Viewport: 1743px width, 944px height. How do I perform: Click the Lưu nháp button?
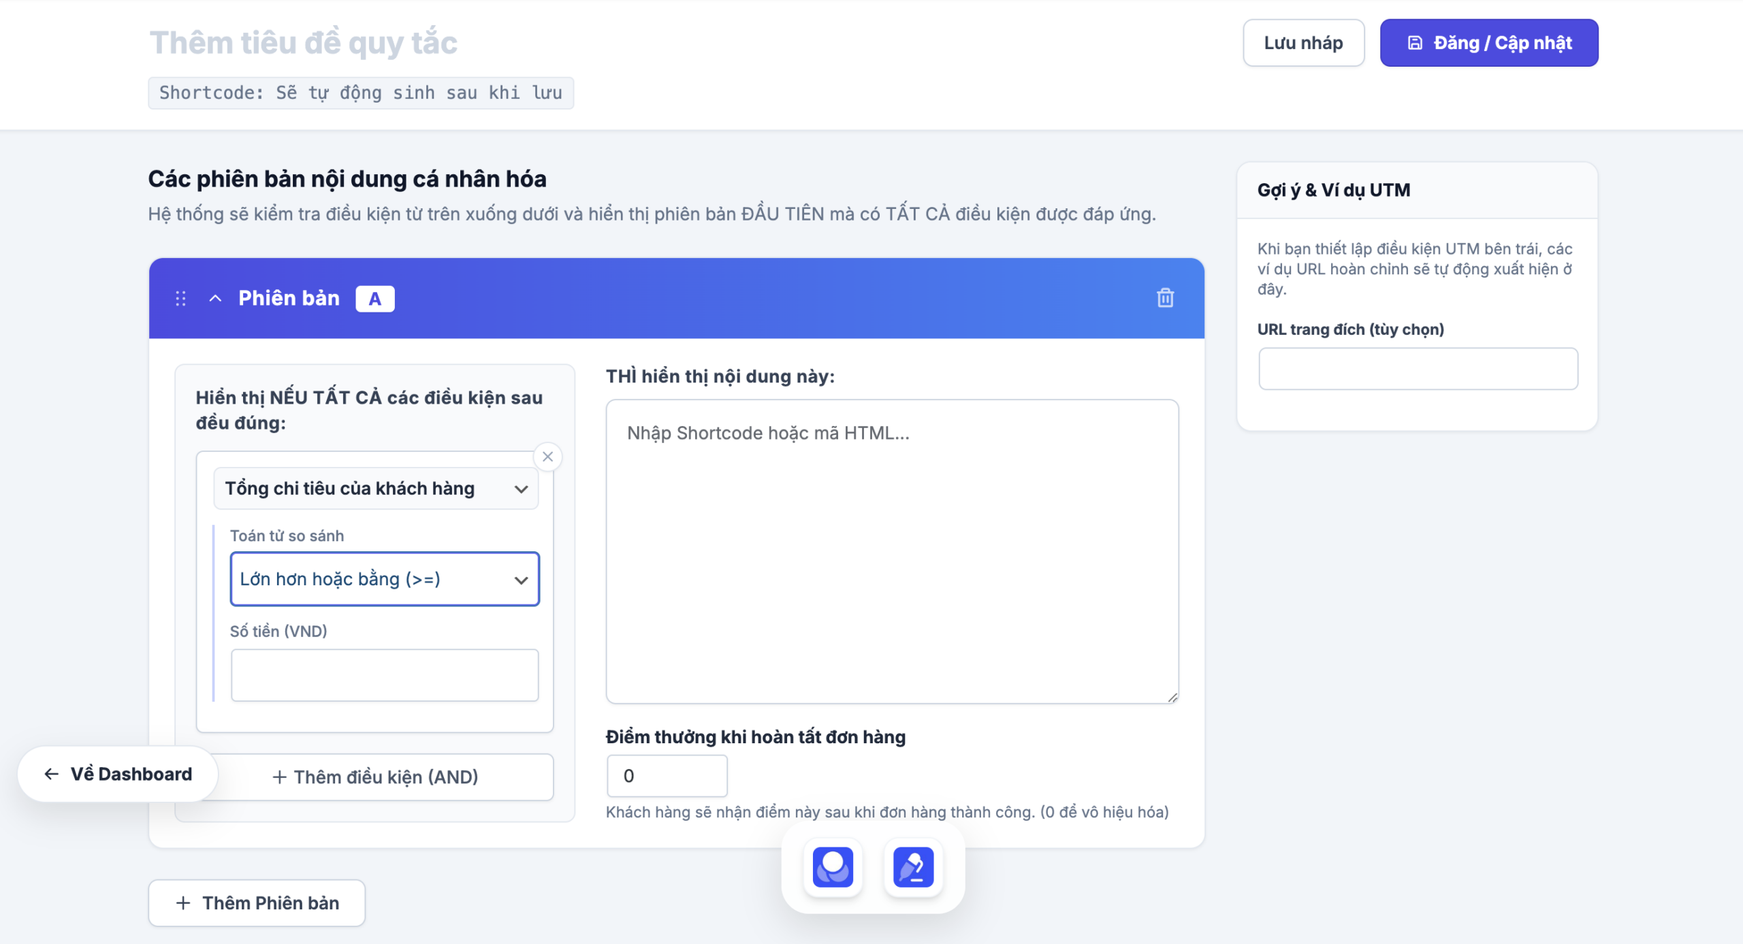(1303, 43)
